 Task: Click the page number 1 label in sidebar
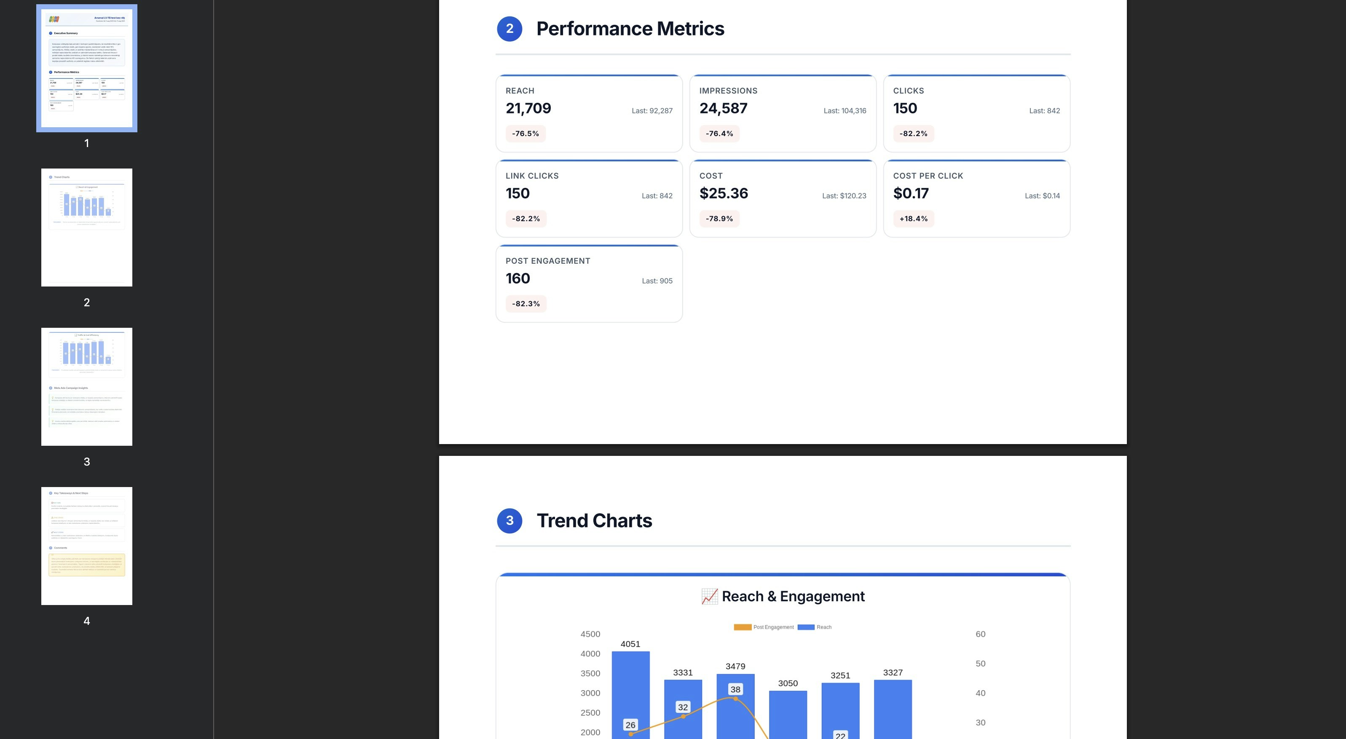pyautogui.click(x=87, y=143)
